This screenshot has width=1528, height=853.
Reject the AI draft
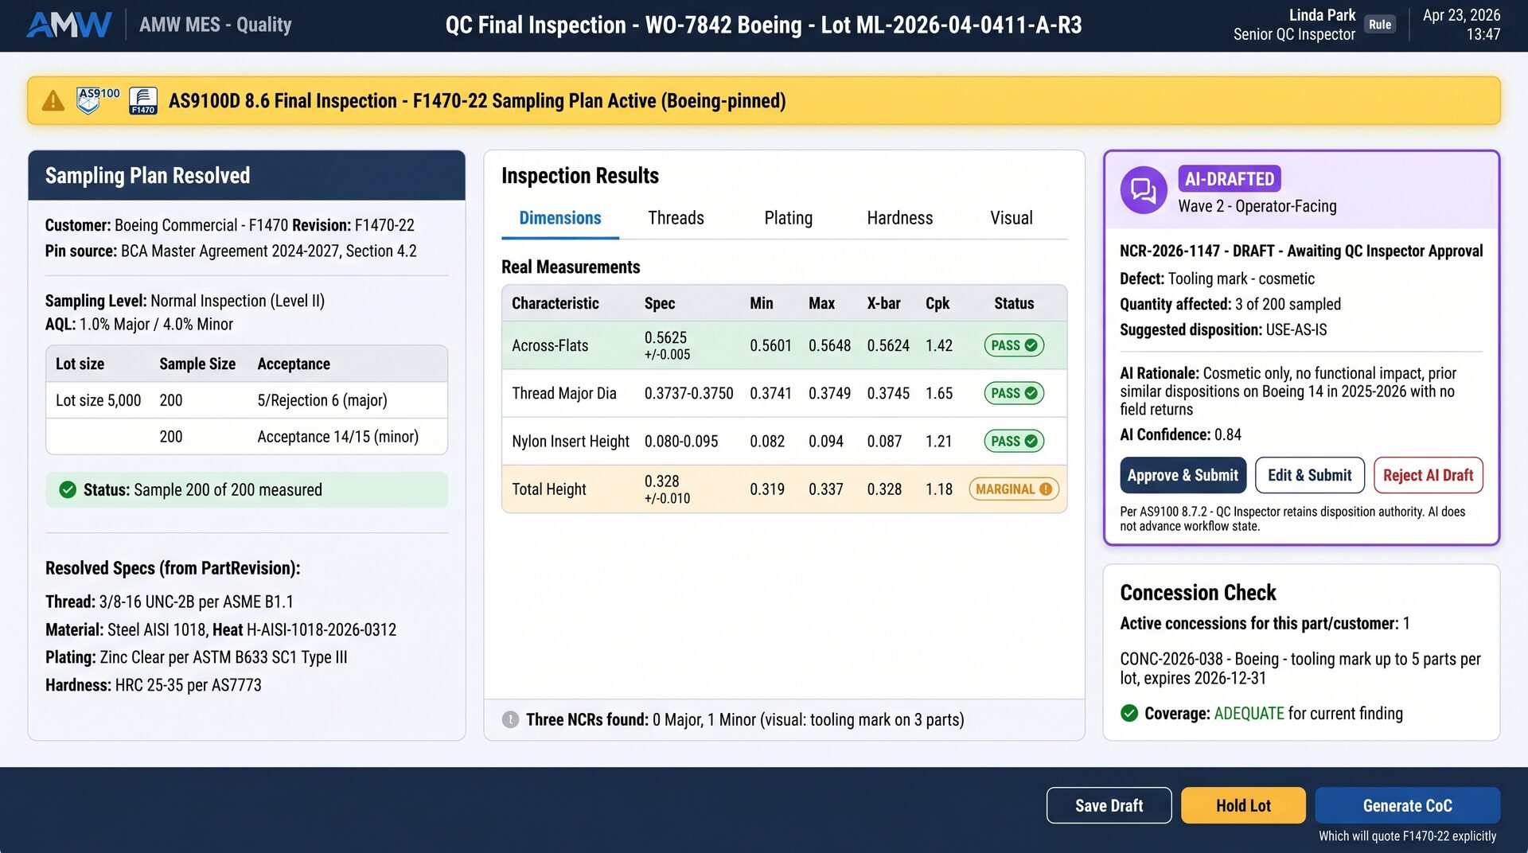1429,475
